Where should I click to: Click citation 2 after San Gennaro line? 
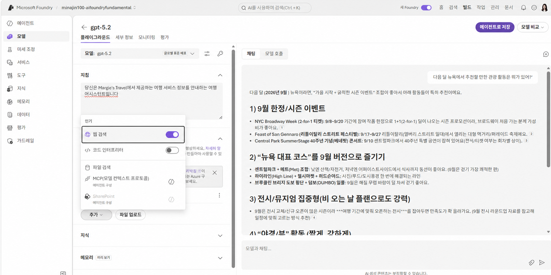coord(531,134)
